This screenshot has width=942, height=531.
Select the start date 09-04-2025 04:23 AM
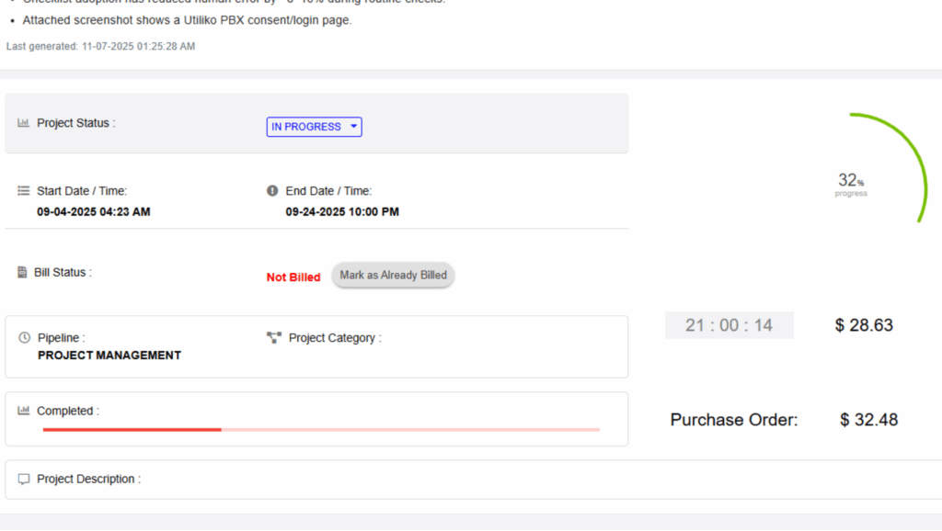click(x=94, y=212)
